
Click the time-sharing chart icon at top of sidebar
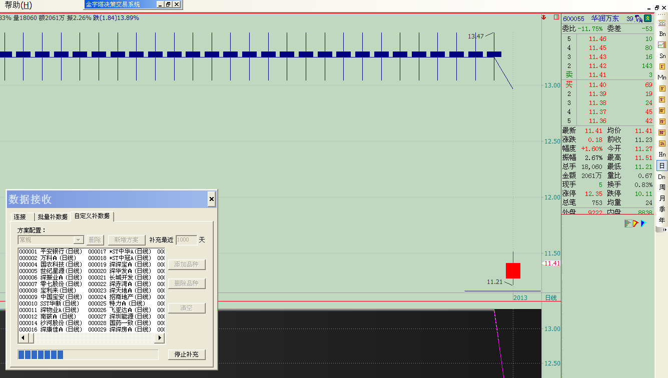click(661, 23)
